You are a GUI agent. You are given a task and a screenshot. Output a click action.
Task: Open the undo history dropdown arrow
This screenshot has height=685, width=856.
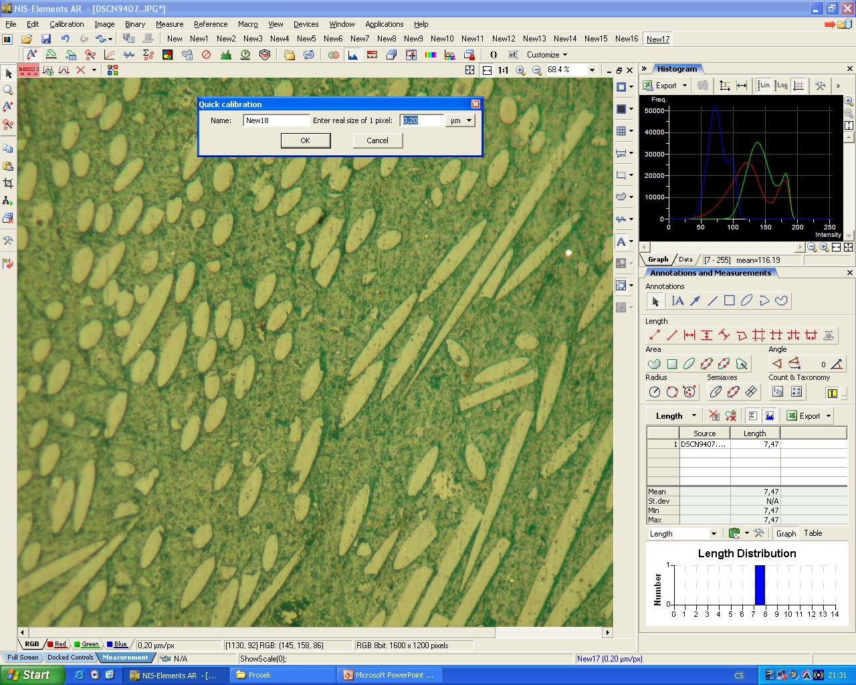110,39
